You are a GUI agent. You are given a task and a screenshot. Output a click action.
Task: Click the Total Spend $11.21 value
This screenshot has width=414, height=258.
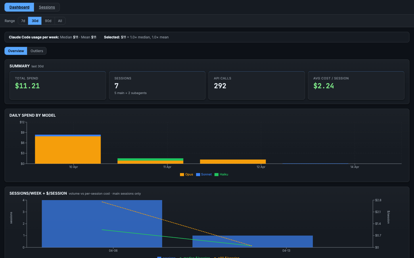click(x=27, y=86)
